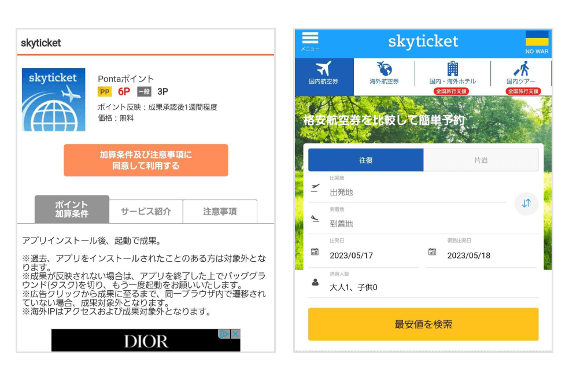Click the DIOR advertisement banner
This screenshot has height=381, width=569.
click(x=146, y=341)
